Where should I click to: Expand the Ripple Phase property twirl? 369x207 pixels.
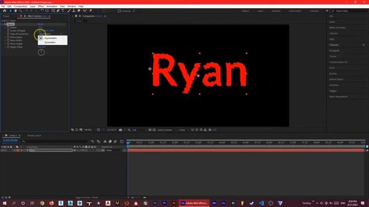pyautogui.click(x=5, y=47)
